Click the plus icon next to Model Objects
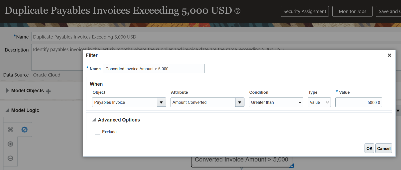This screenshot has width=401, height=170. pyautogui.click(x=48, y=91)
